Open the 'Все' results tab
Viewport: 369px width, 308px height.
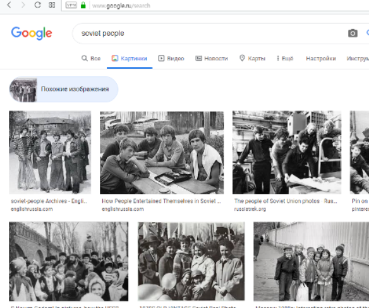click(x=91, y=58)
